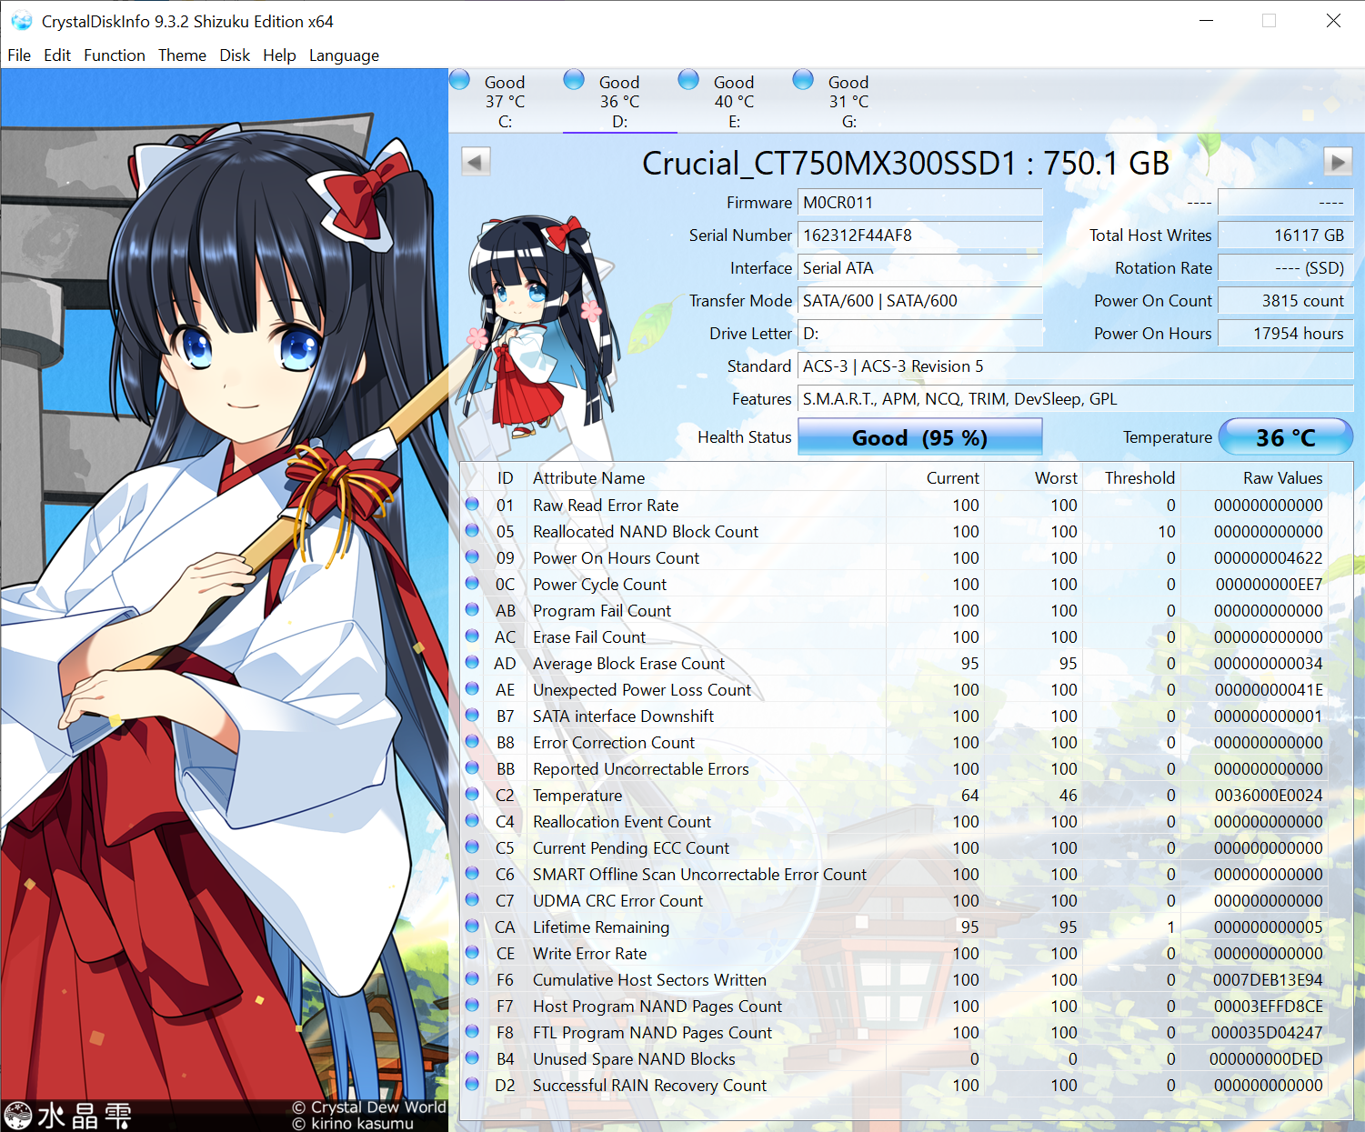Viewport: 1365px width, 1132px height.
Task: Click the blue indicator beside Raw Read Error Rate
Action: pos(471,505)
